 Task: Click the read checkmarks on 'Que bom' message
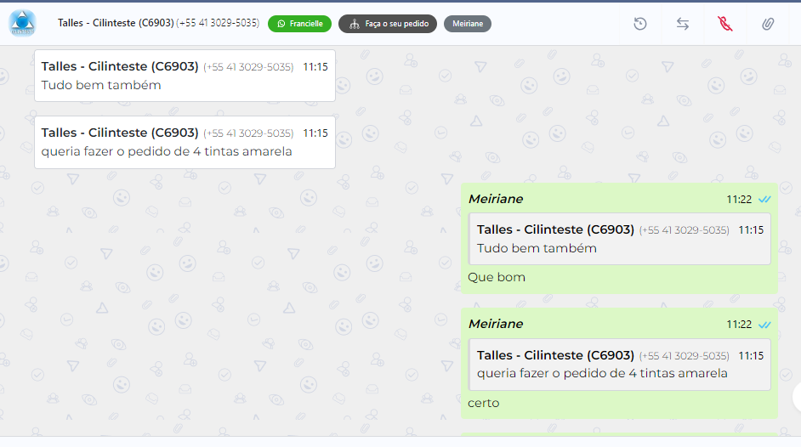tap(764, 199)
